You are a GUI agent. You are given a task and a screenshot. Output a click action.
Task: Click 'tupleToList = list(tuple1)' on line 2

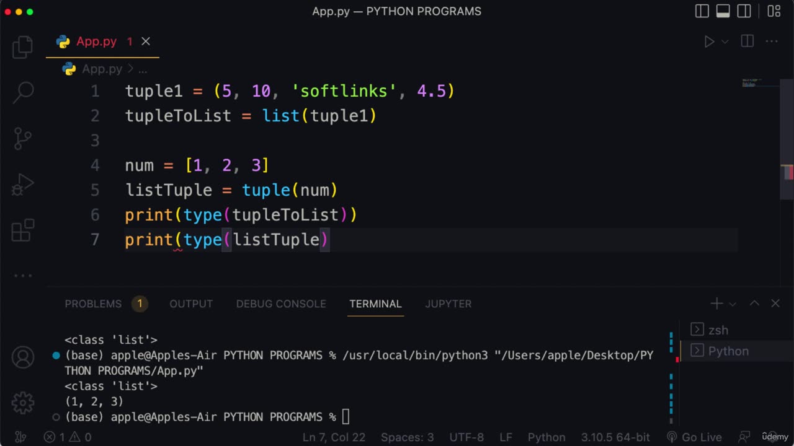pyautogui.click(x=251, y=116)
